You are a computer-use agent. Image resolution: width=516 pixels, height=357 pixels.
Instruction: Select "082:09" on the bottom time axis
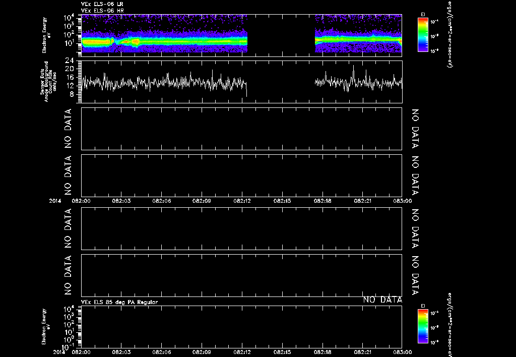click(x=202, y=352)
